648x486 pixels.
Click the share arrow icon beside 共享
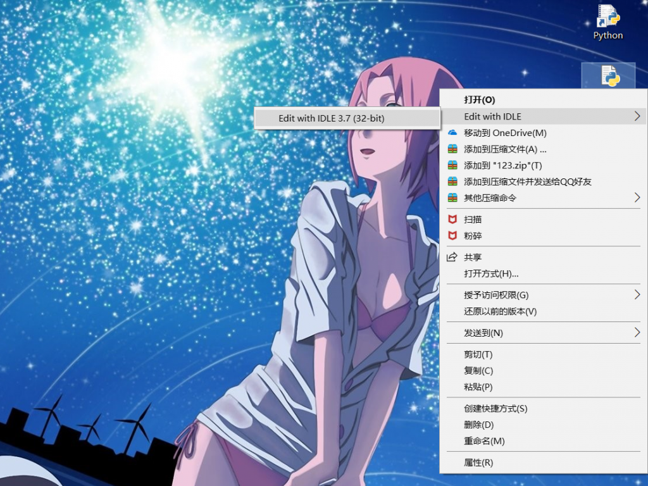[x=452, y=257]
